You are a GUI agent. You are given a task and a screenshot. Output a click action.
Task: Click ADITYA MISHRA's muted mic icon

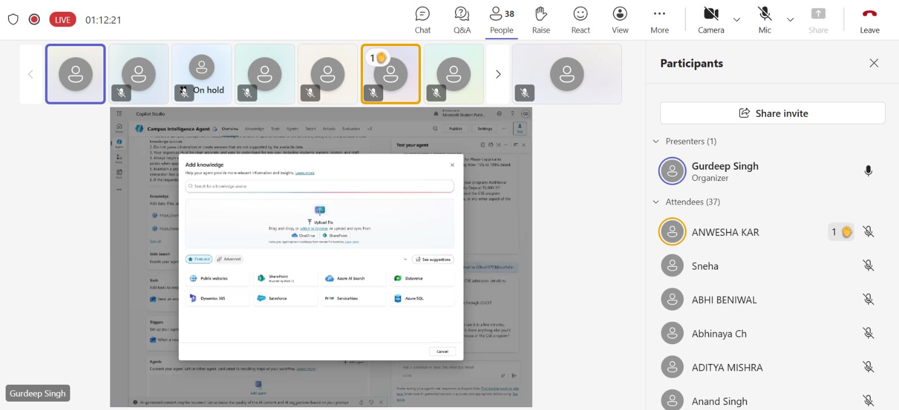(868, 367)
